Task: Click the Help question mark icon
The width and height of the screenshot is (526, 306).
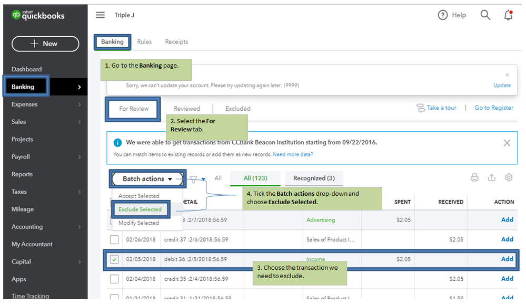Action: [x=443, y=15]
